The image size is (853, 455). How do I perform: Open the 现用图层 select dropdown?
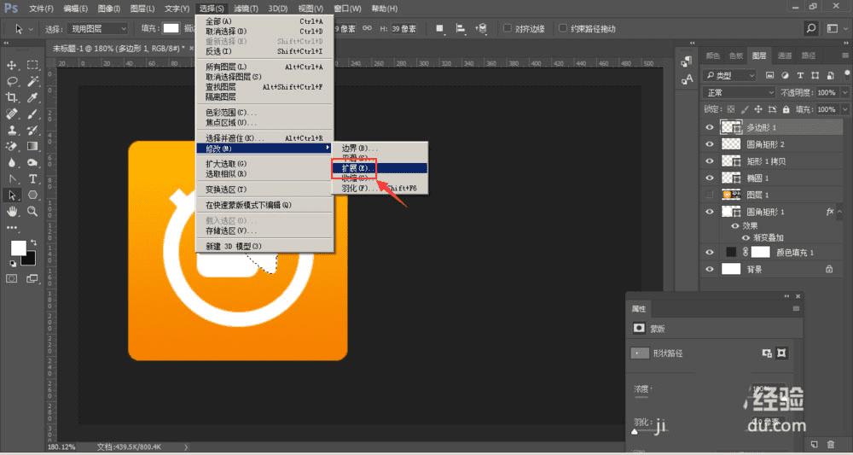click(99, 28)
